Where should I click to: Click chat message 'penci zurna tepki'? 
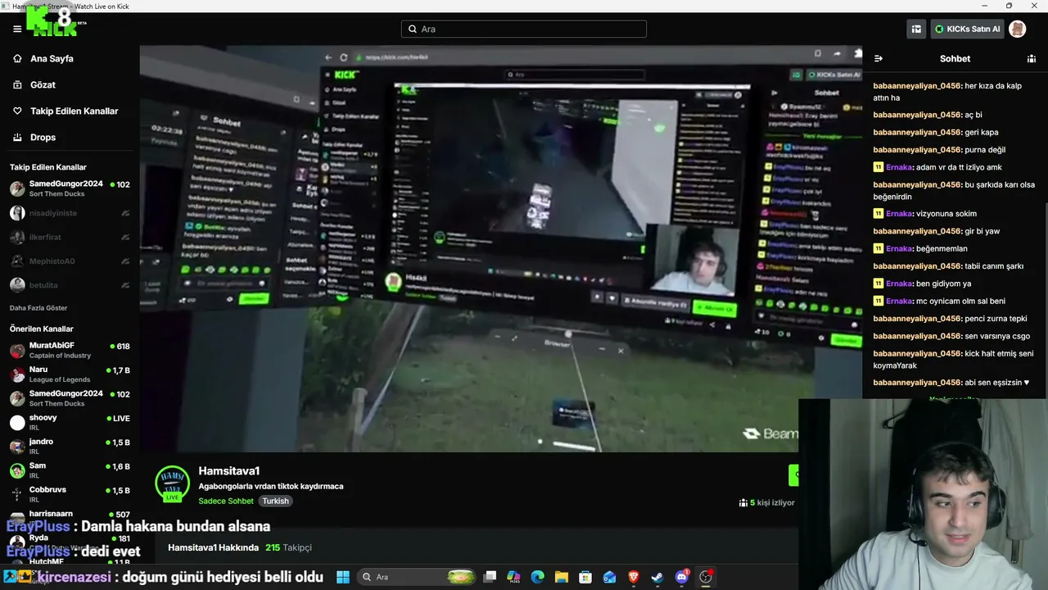[x=951, y=319]
